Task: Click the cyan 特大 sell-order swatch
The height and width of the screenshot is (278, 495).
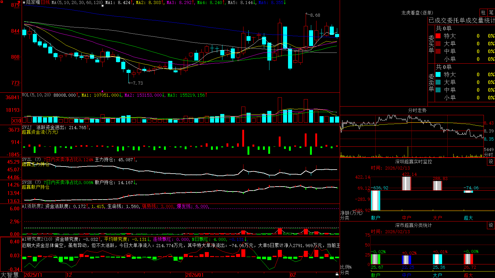Action: tap(438, 74)
